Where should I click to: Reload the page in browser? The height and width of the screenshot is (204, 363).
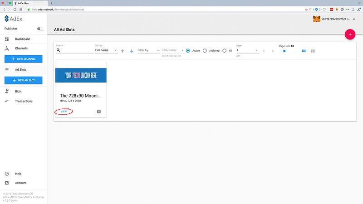click(x=15, y=10)
